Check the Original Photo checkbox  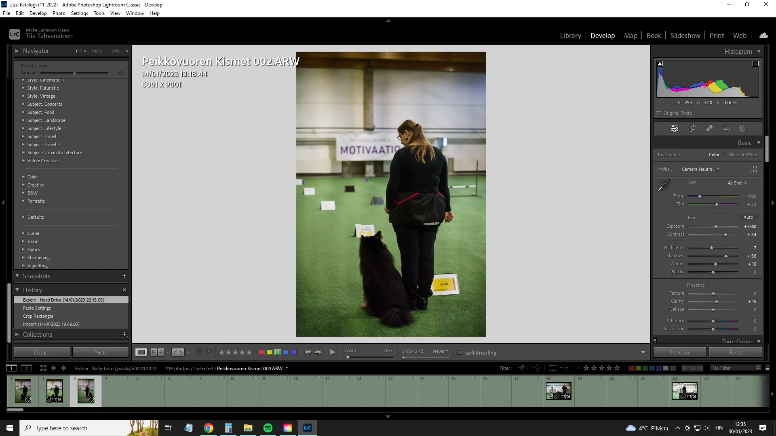(659, 113)
